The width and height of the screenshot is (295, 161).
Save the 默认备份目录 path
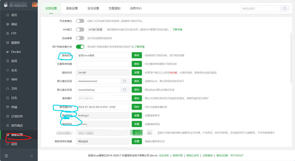pyautogui.click(x=137, y=90)
